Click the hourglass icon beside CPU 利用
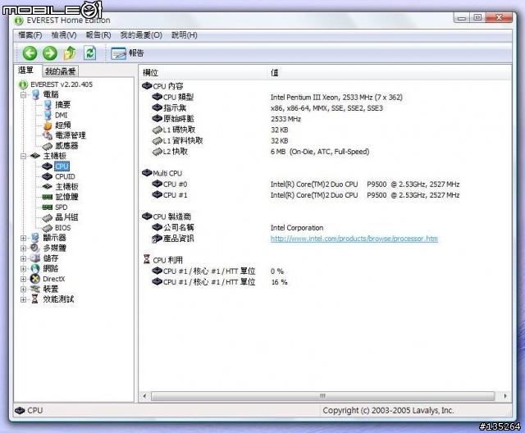Screen dimensions: 525x433 [147, 259]
